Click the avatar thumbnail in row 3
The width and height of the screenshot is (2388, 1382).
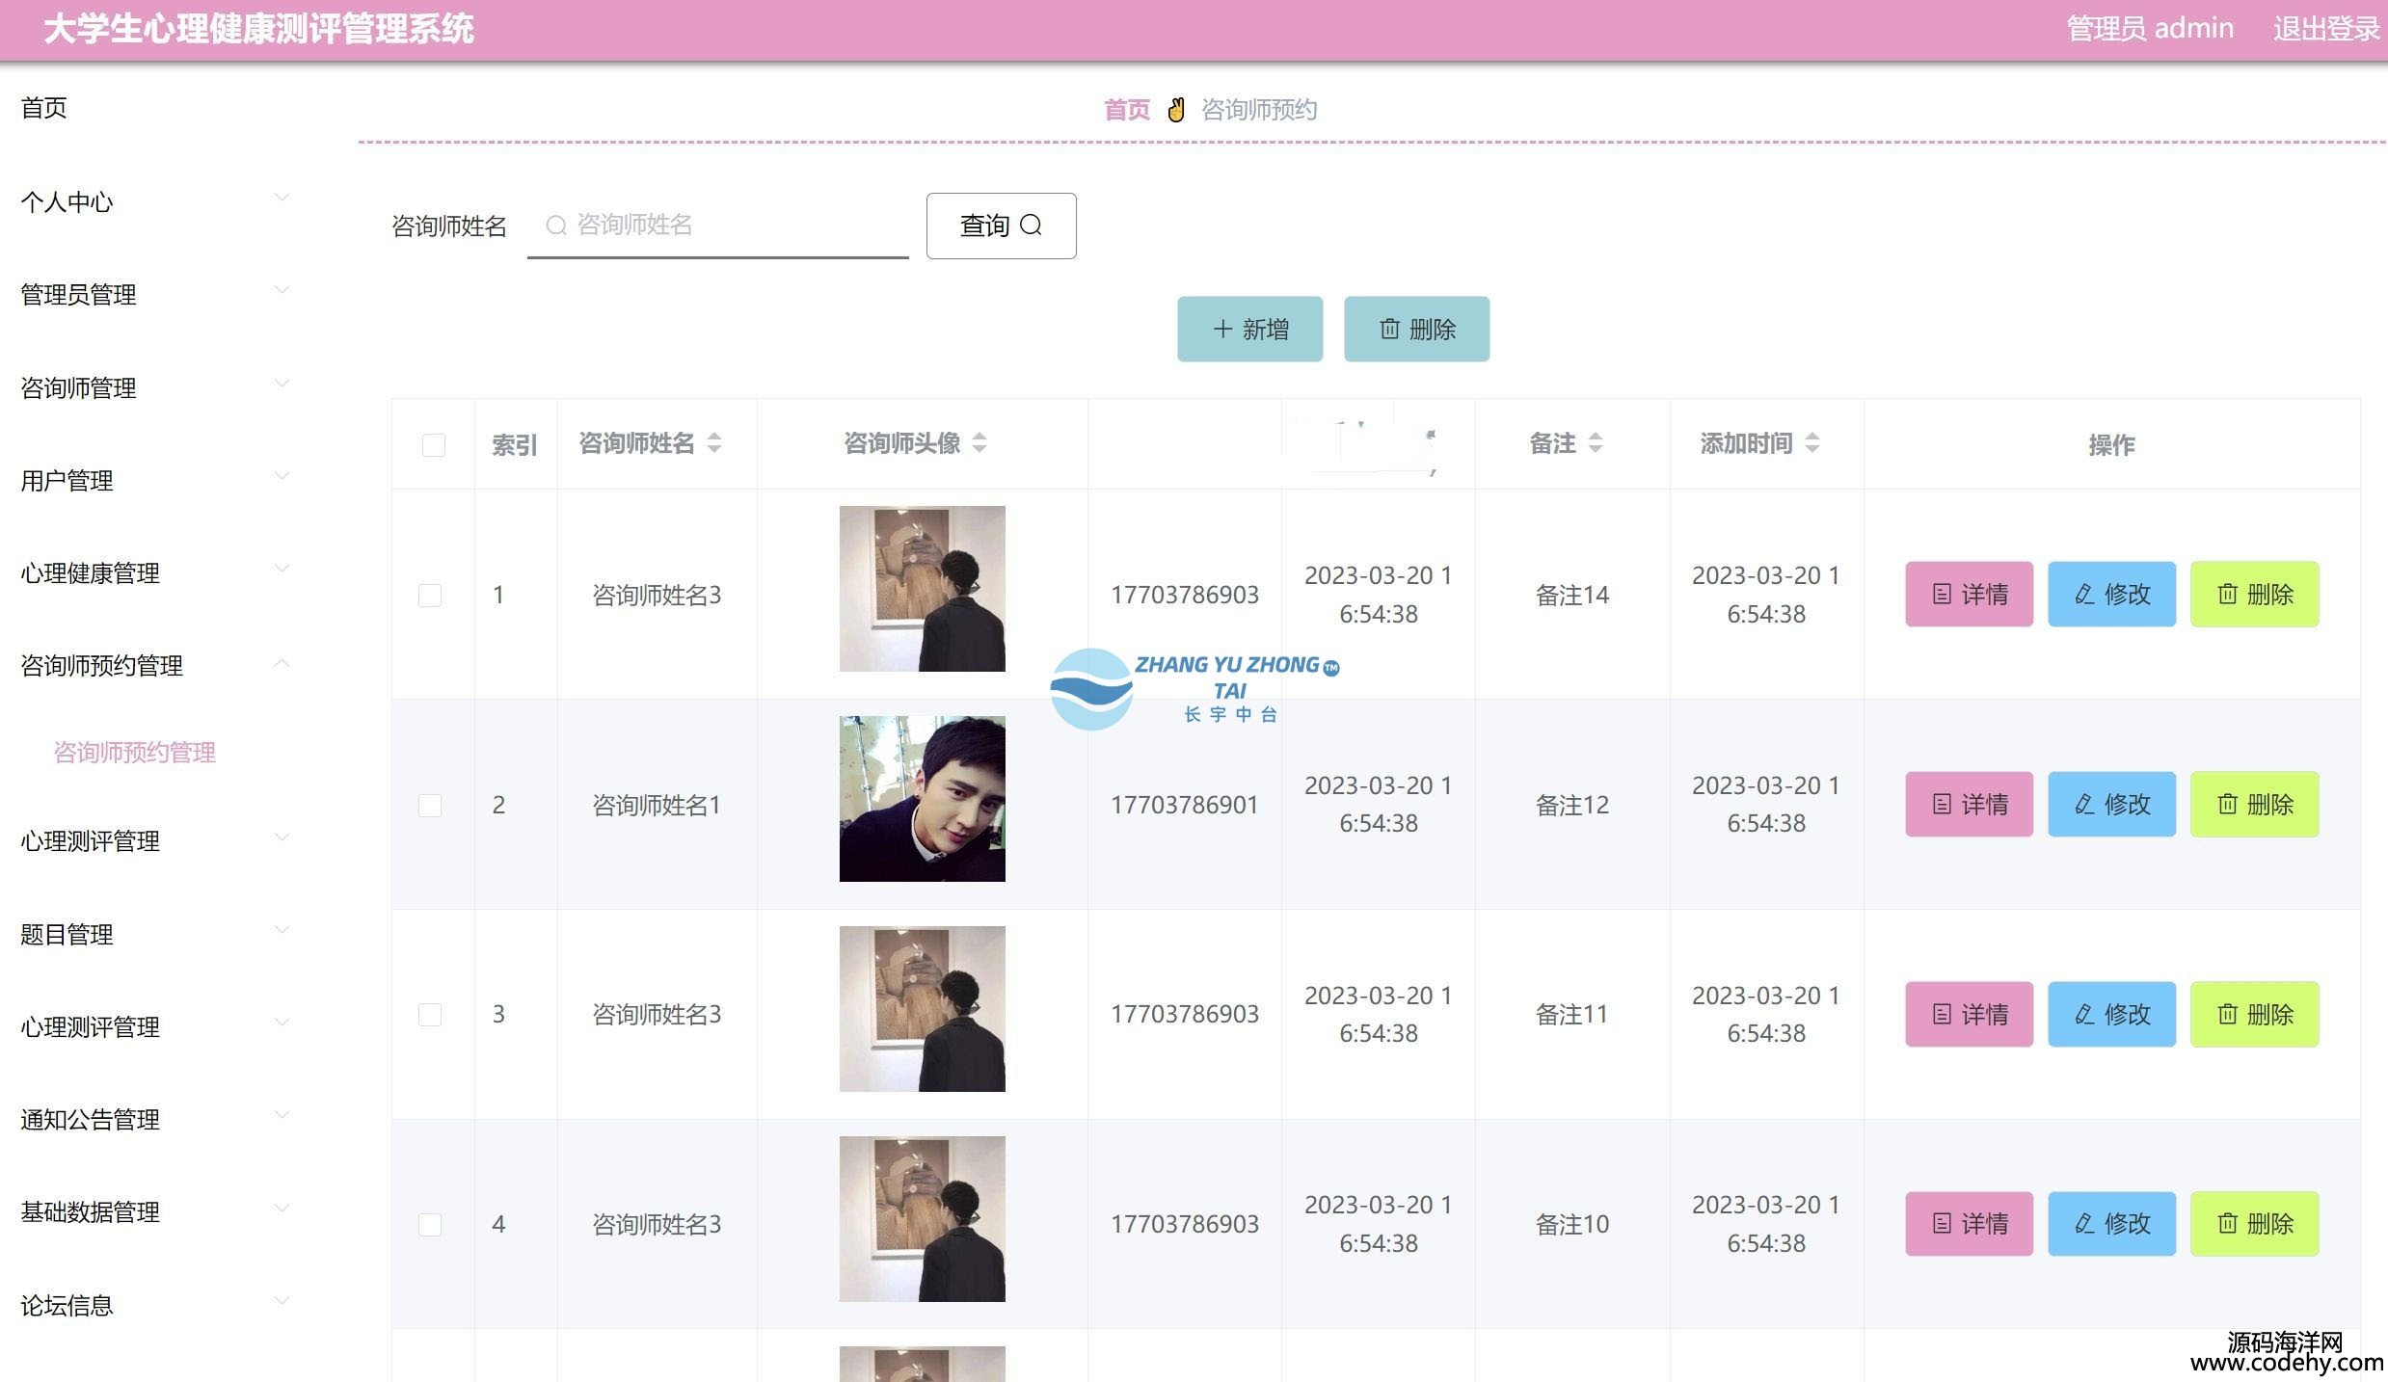click(x=922, y=1009)
